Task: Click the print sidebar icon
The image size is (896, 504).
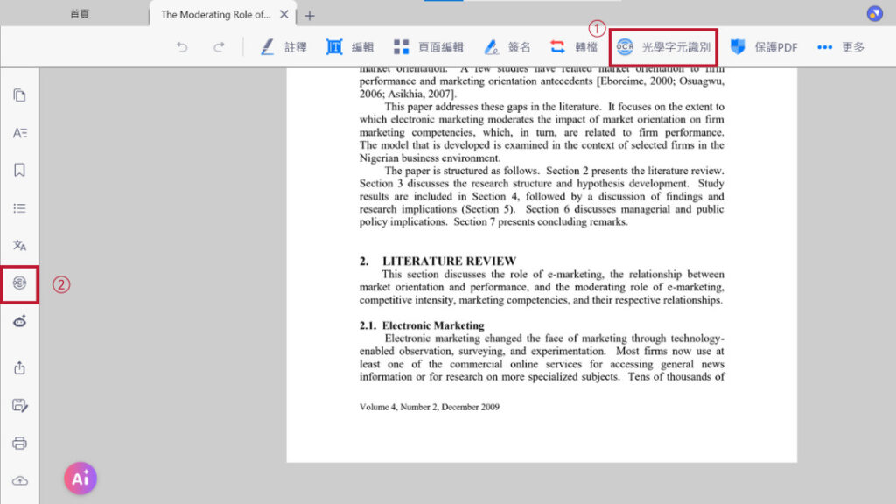Action: point(19,443)
